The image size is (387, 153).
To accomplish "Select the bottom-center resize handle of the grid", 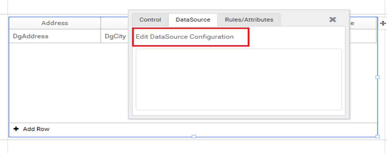I will (194, 136).
